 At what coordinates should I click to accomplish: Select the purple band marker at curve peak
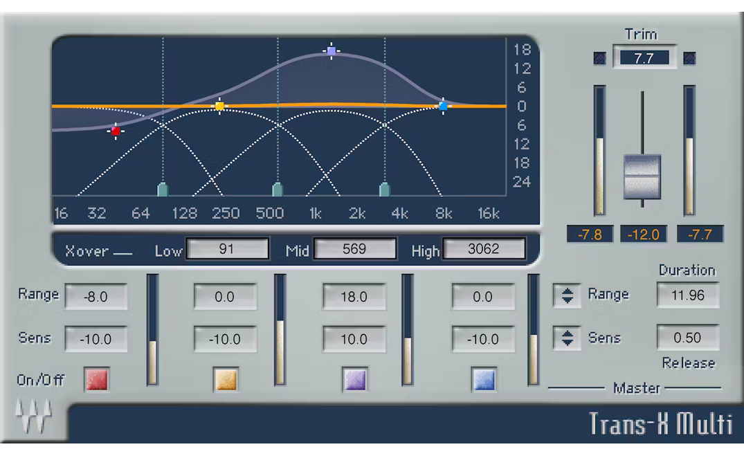332,51
